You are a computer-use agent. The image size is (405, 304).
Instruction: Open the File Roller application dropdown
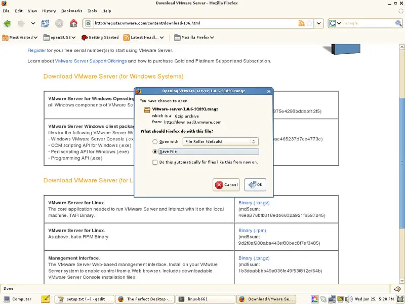pyautogui.click(x=220, y=142)
